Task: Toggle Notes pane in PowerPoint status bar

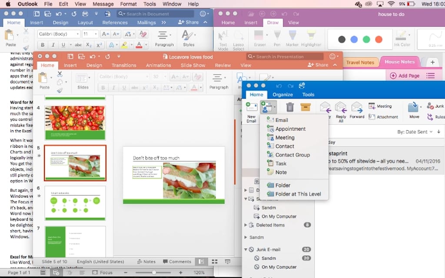Action: point(146,261)
